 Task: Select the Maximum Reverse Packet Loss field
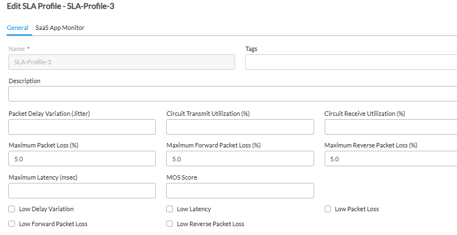tap(390, 159)
